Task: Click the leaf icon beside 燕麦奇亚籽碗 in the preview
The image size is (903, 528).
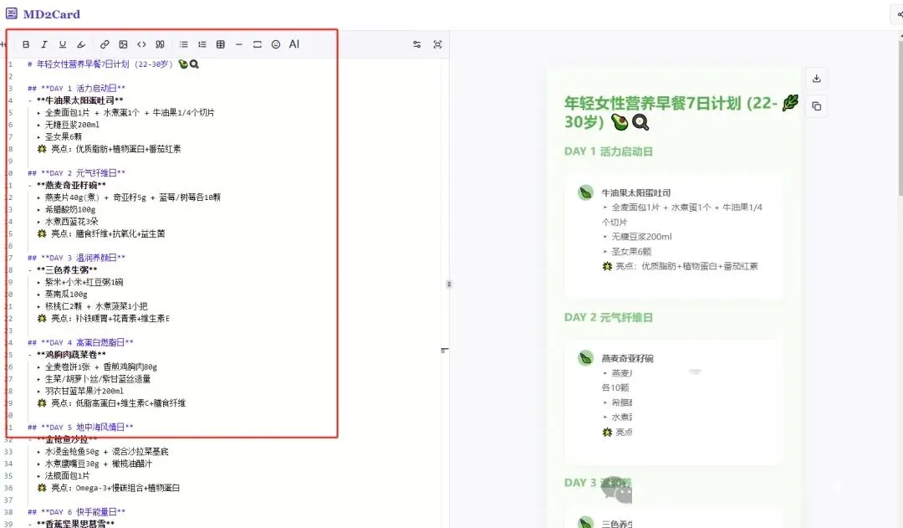Action: click(x=585, y=358)
